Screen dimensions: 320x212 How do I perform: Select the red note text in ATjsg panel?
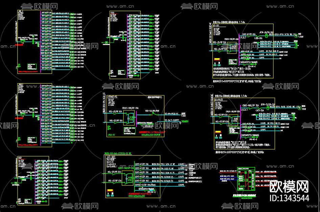pos(152,132)
